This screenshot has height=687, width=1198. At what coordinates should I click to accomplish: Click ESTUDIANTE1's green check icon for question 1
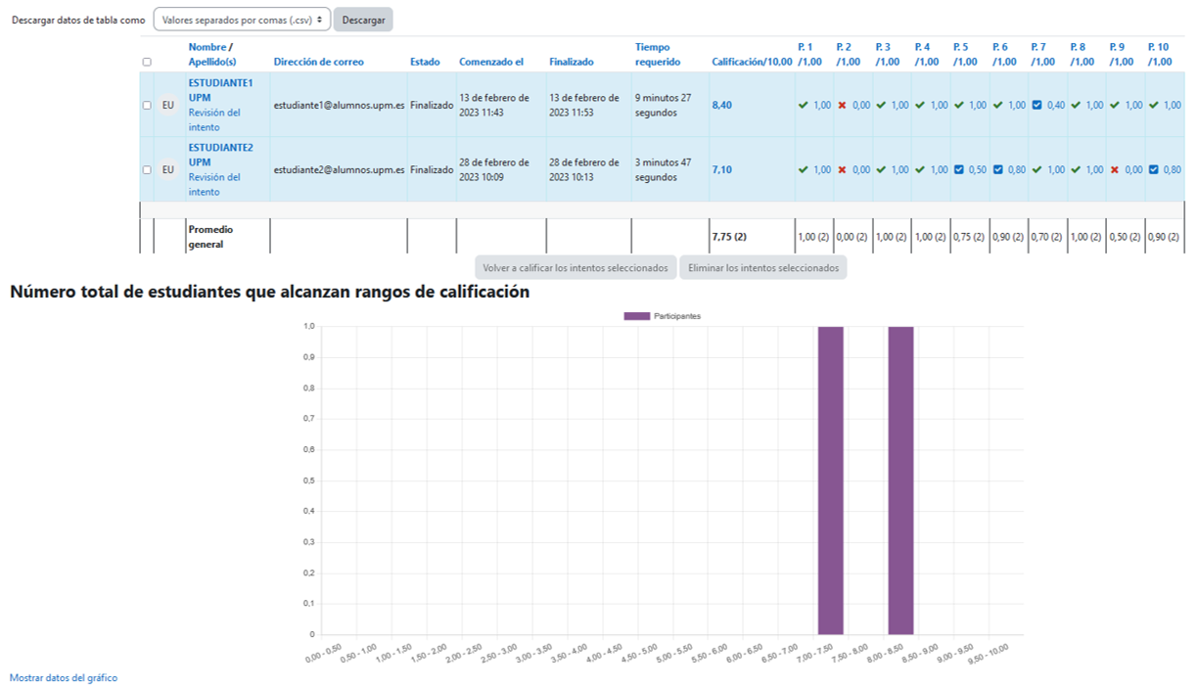pos(803,105)
